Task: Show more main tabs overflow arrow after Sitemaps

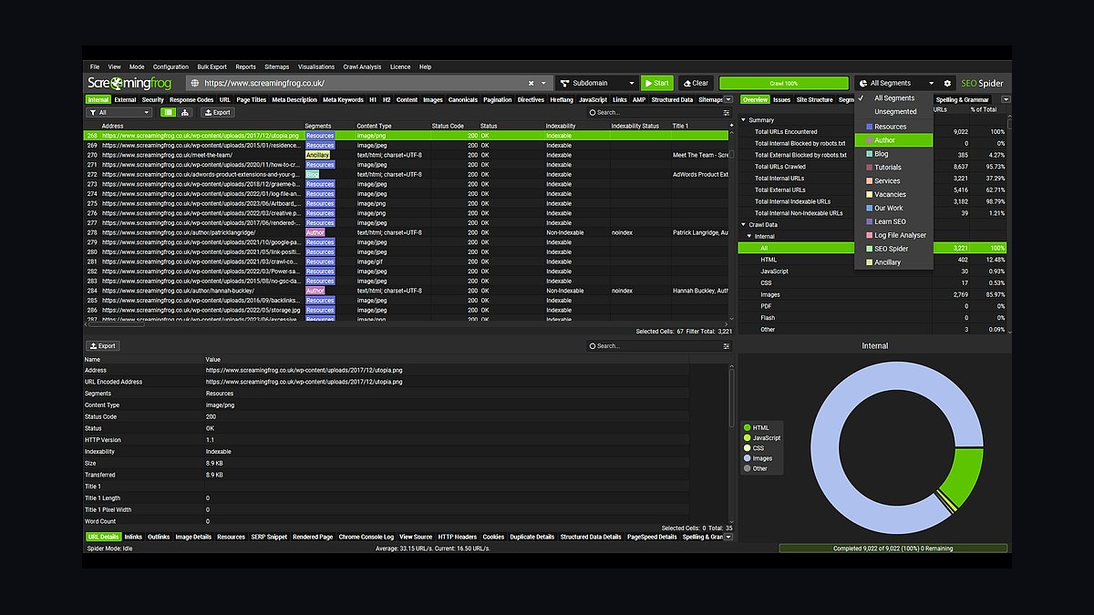Action: tap(730, 99)
